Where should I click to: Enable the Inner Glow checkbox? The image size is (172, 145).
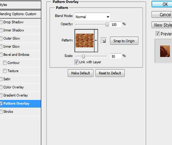1,46
